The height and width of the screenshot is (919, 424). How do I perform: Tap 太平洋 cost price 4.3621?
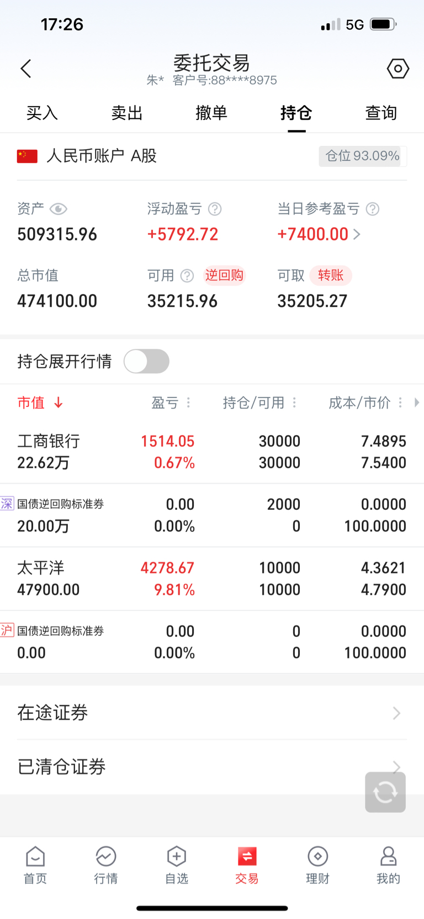pos(384,568)
